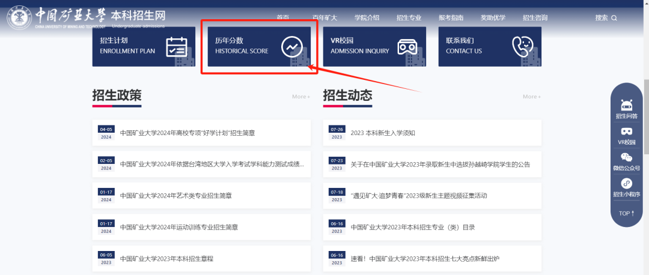Open the 招生计划 Enrollment Plan card
The image size is (649, 275).
[144, 46]
